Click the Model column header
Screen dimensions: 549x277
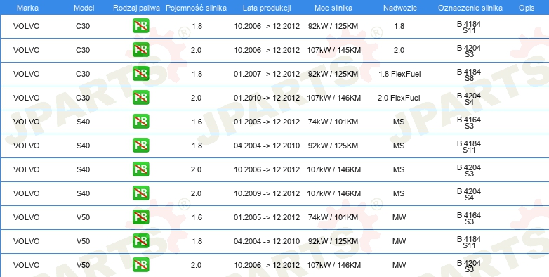coord(84,8)
